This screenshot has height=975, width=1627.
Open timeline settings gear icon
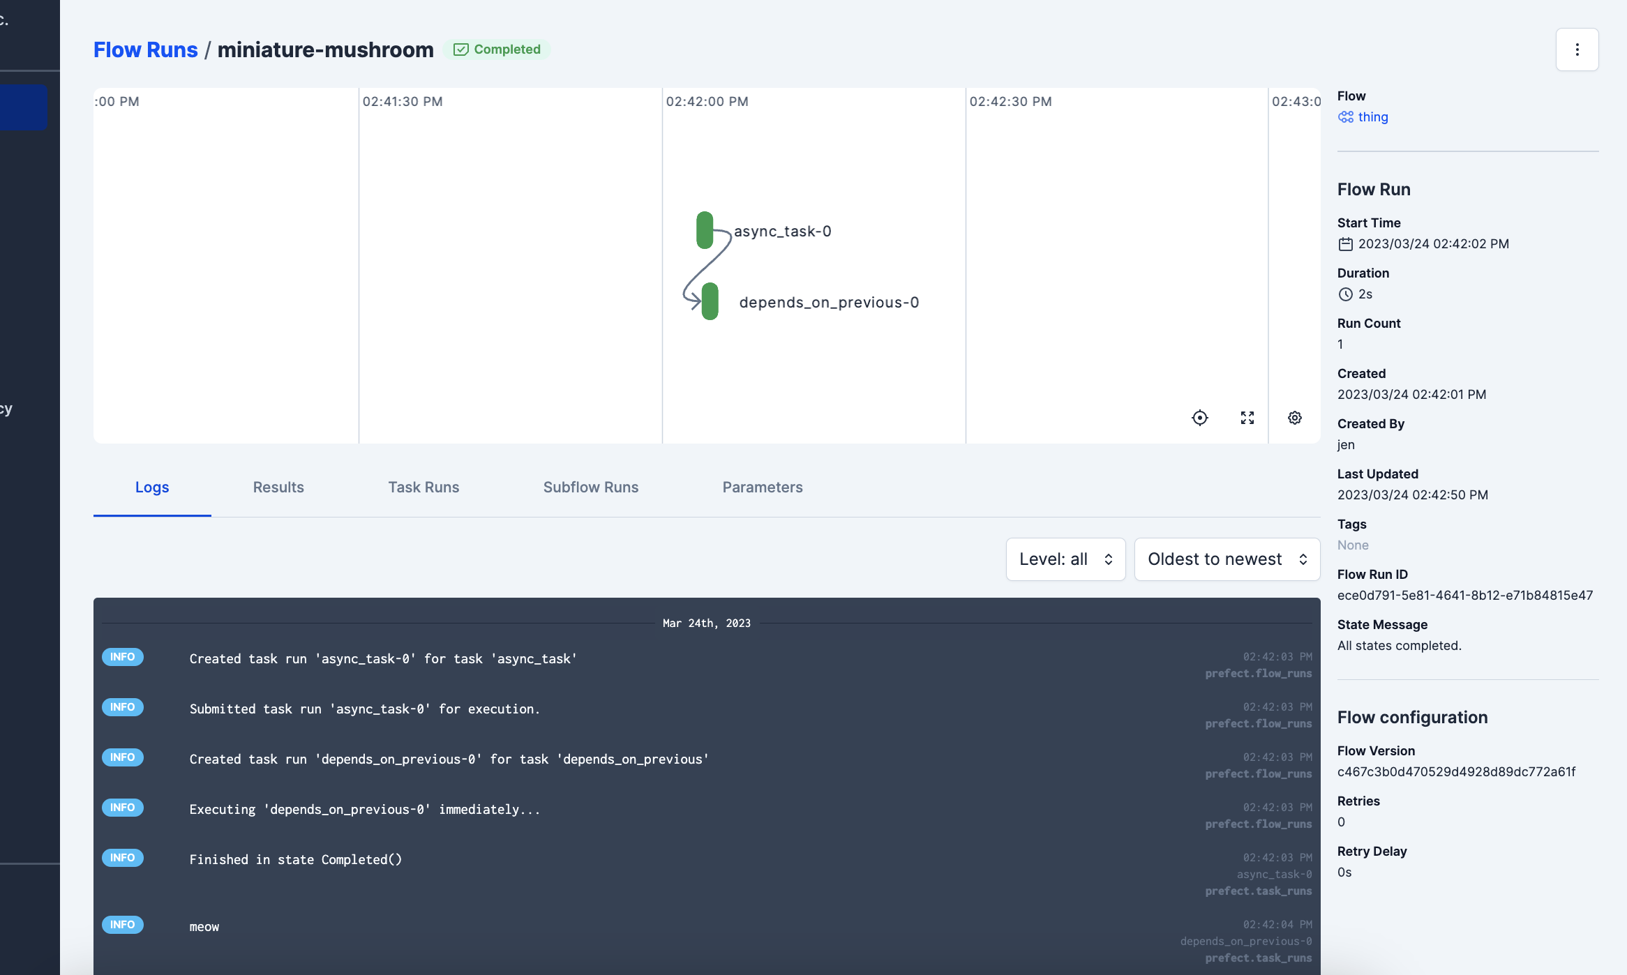1295,418
